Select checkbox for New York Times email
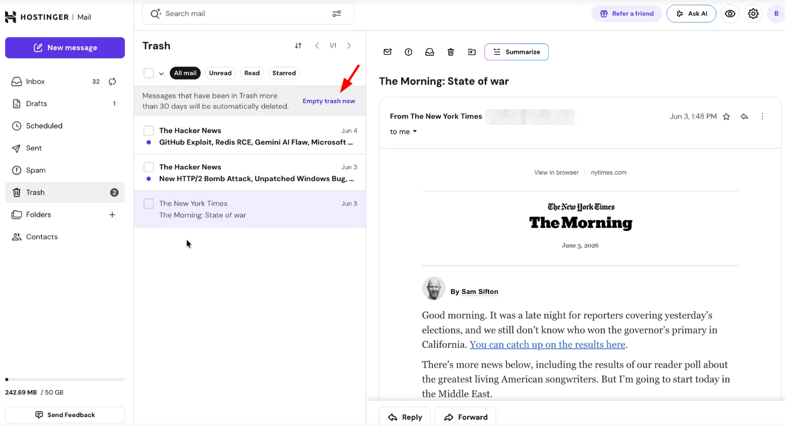The image size is (785, 426). 149,203
